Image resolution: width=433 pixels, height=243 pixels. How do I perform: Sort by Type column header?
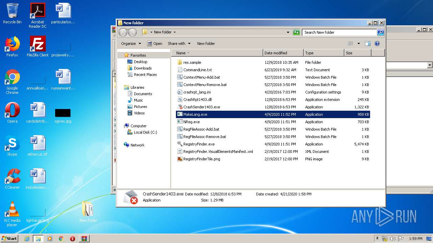324,53
